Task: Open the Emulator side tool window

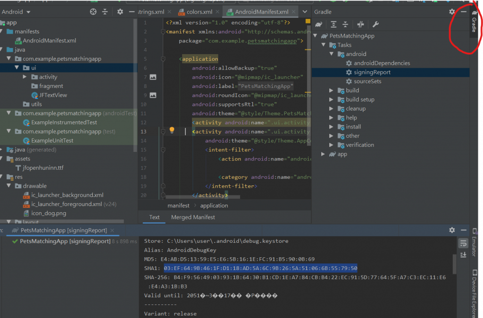Action: [x=474, y=245]
